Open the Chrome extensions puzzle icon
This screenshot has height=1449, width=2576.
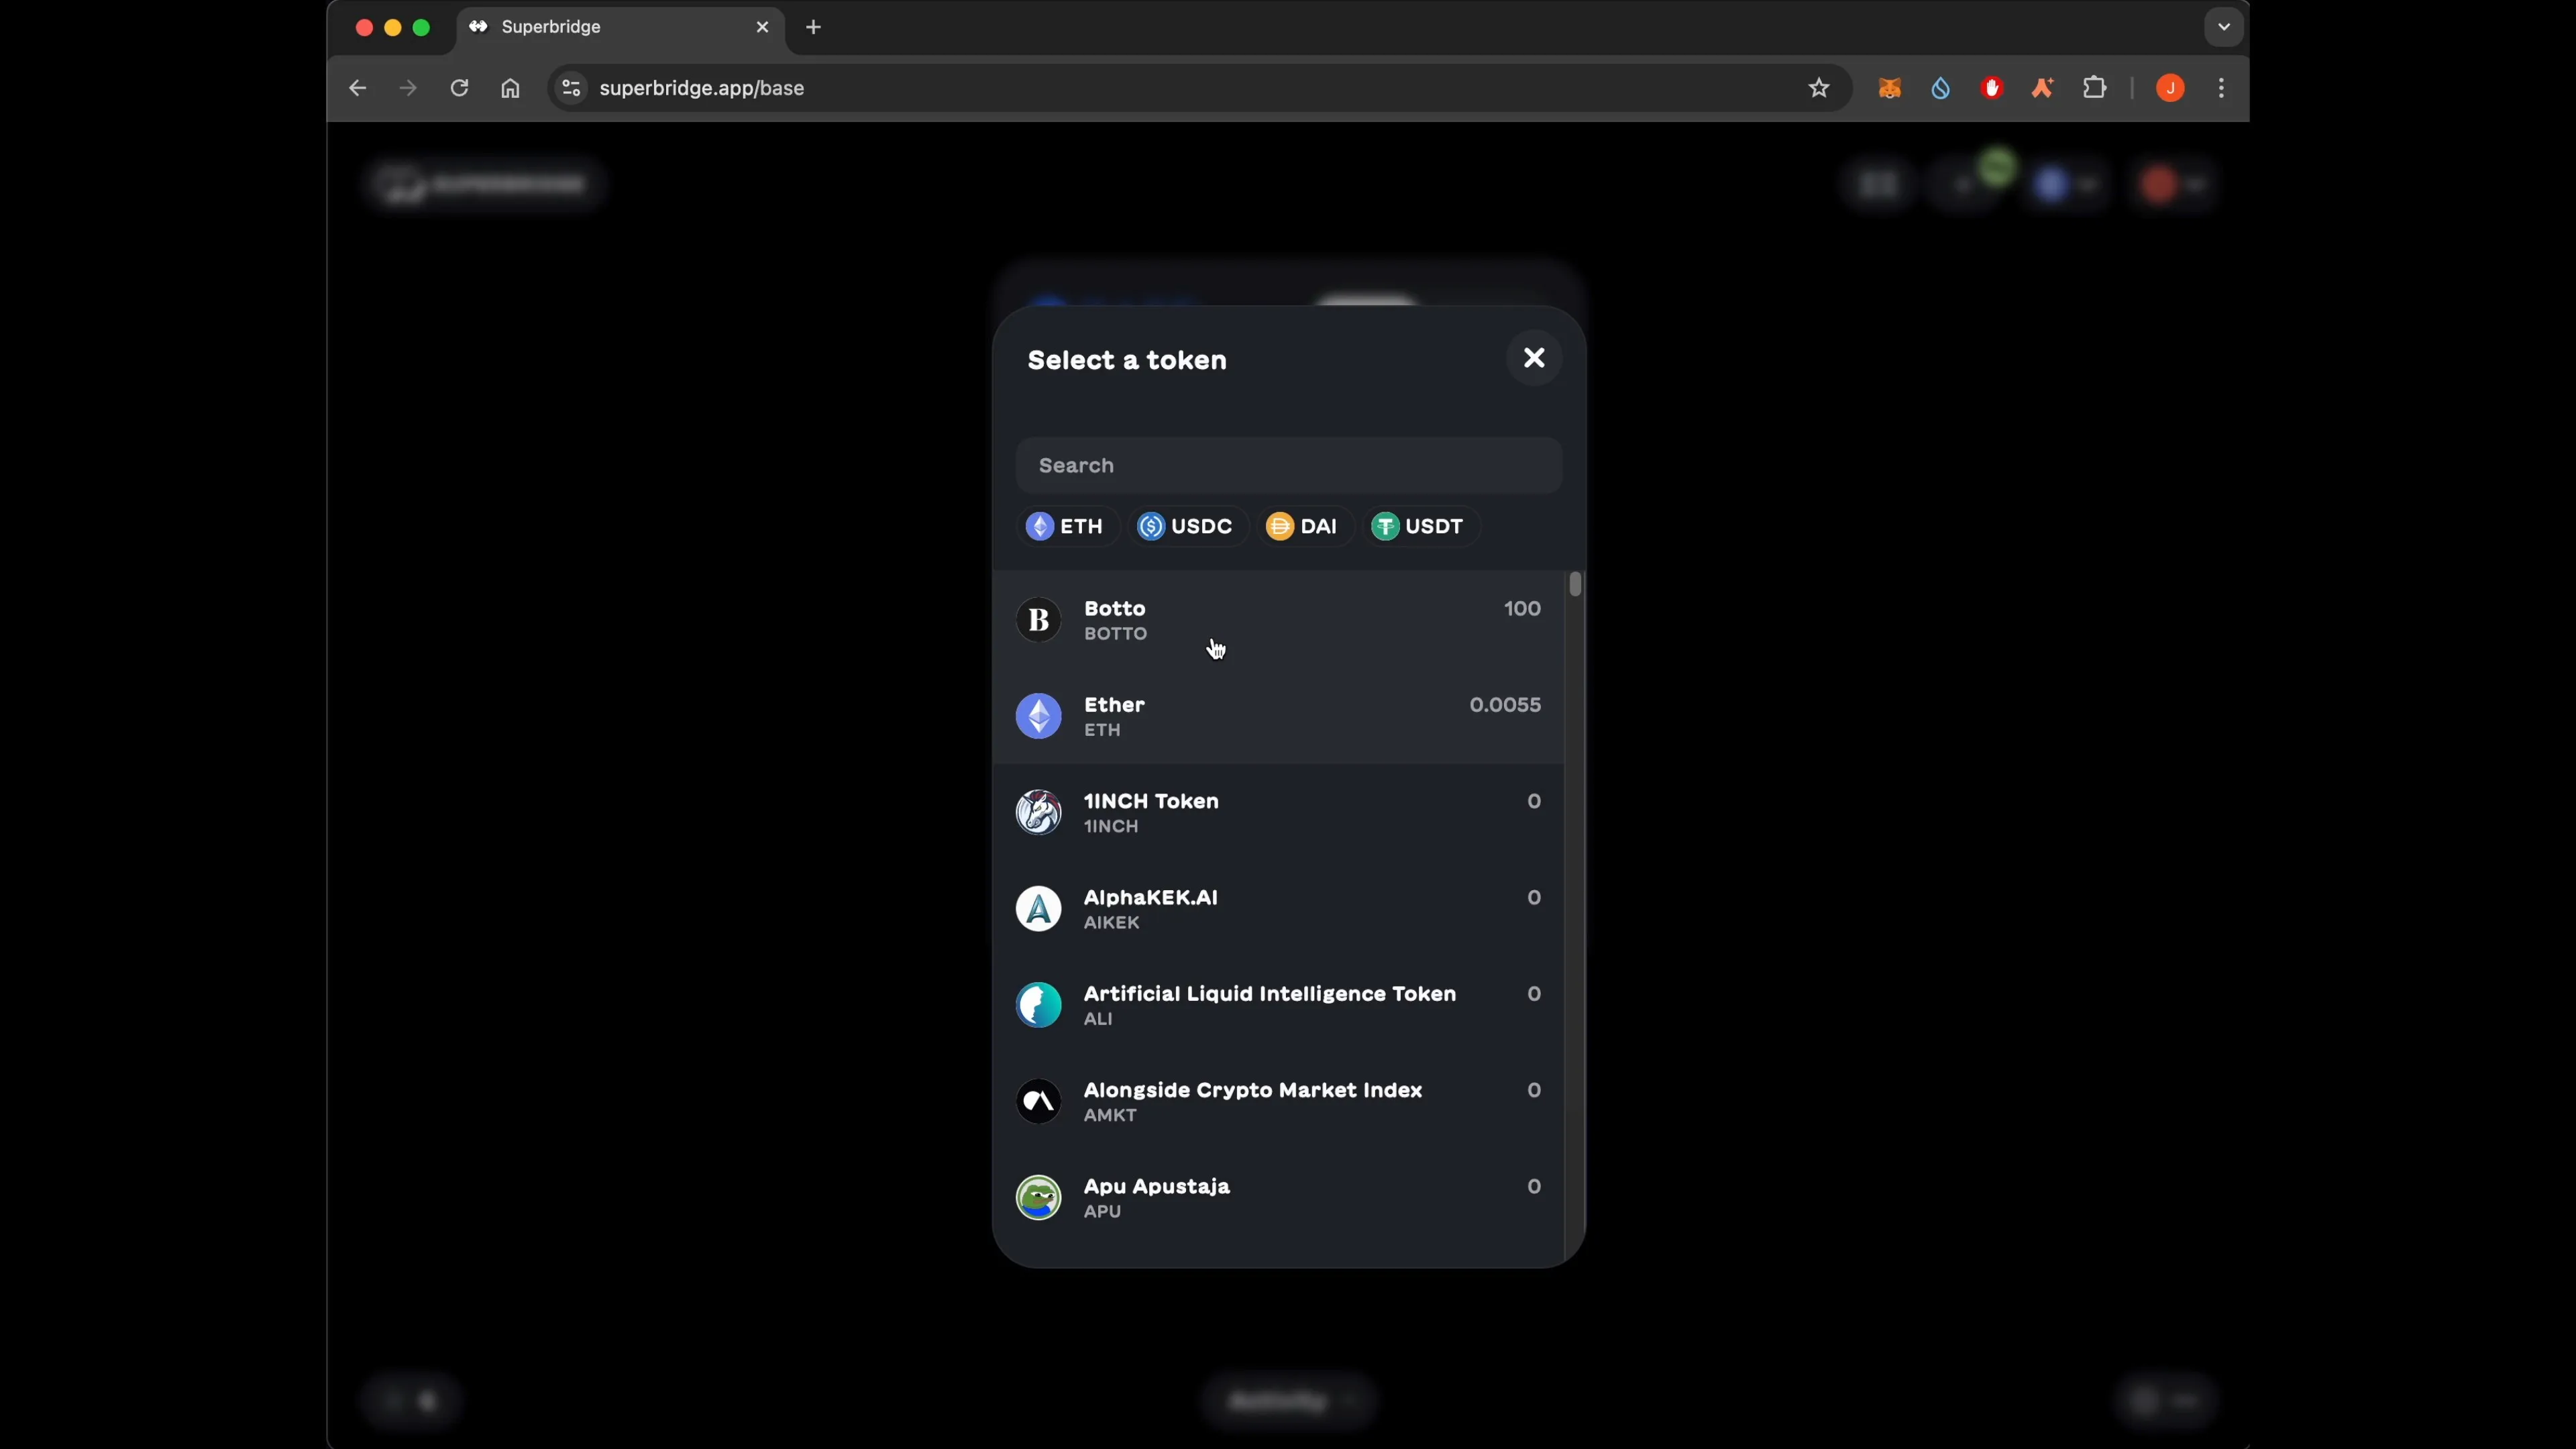(x=2095, y=88)
